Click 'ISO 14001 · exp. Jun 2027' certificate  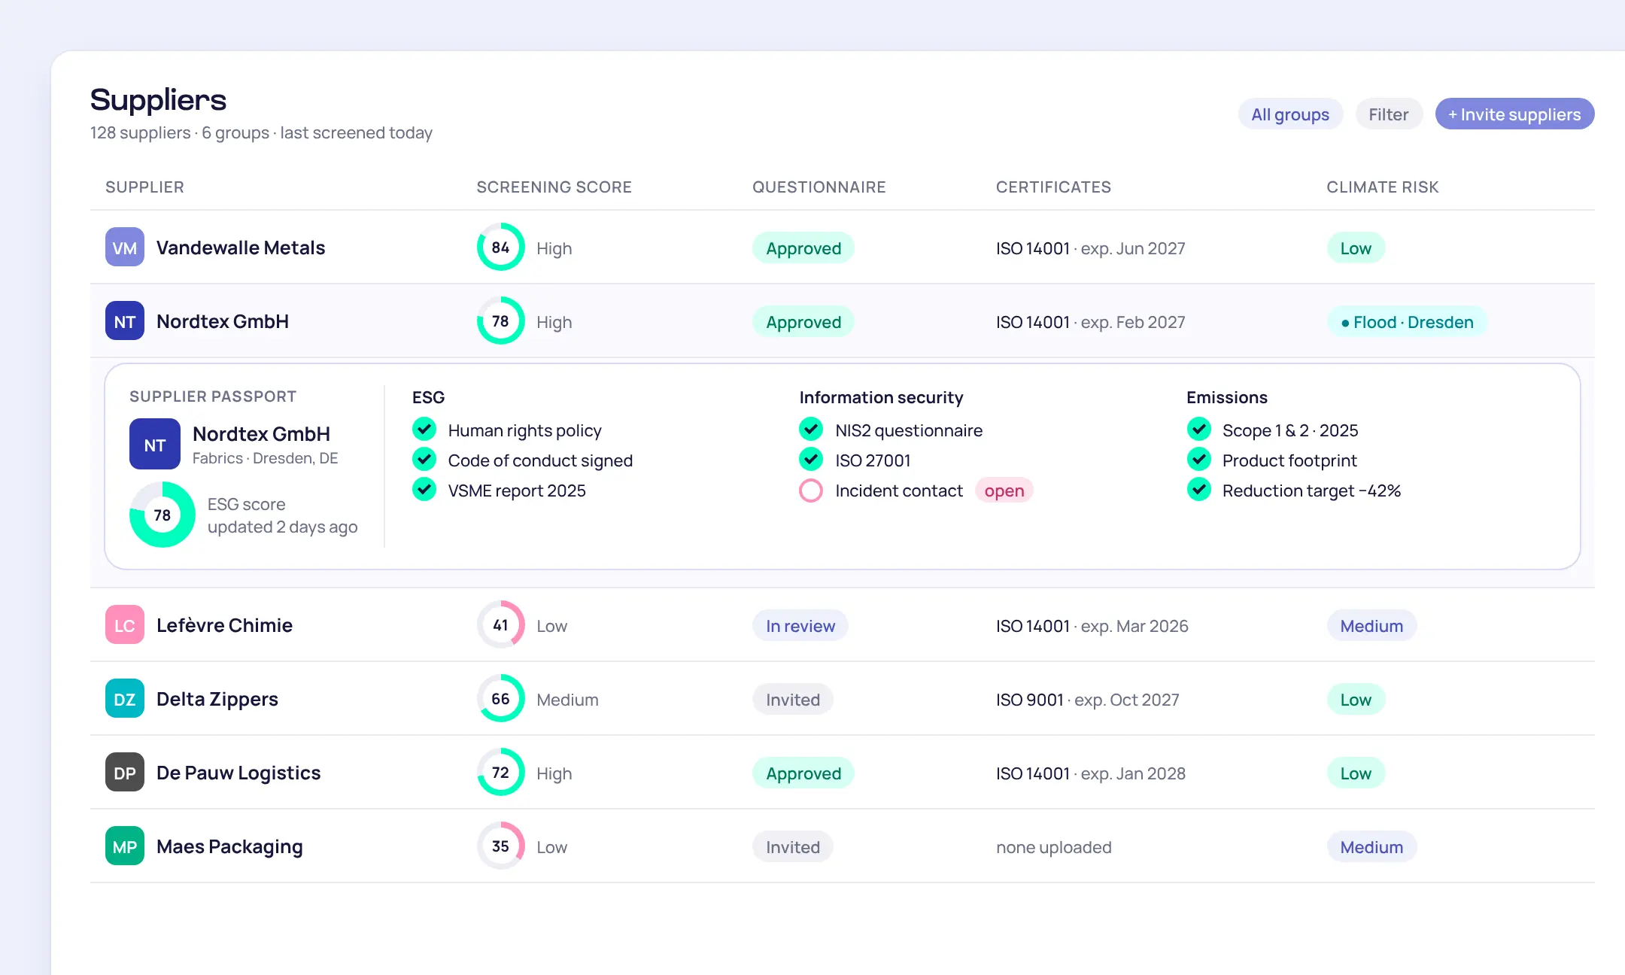tap(1091, 248)
